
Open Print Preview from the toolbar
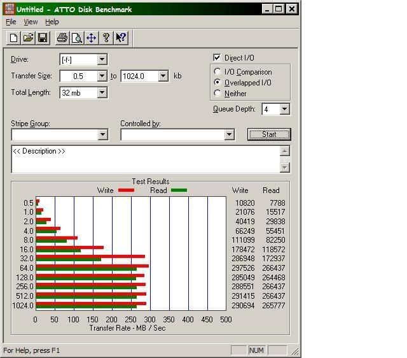77,38
